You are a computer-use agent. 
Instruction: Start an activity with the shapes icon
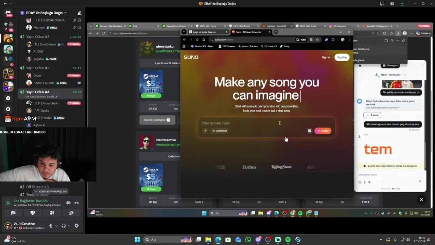pyautogui.click(x=52, y=213)
